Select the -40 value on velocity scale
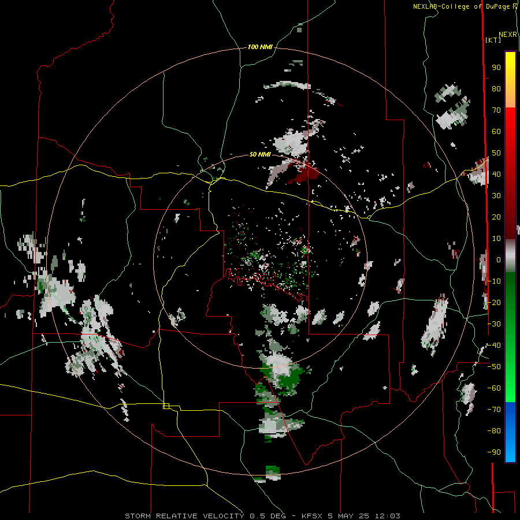This screenshot has height=520, width=520. tap(494, 346)
